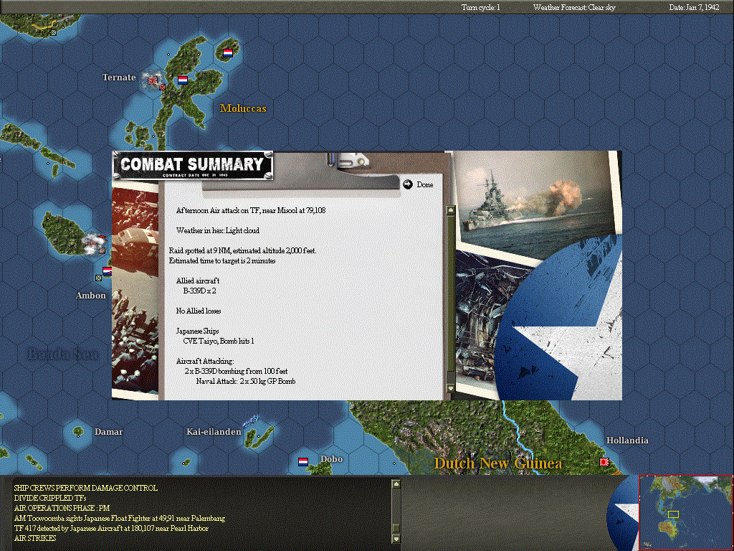734x551 pixels.
Task: Click 'AM Toowoomba sights Japanese Float Fighter' entry
Action: point(120,518)
